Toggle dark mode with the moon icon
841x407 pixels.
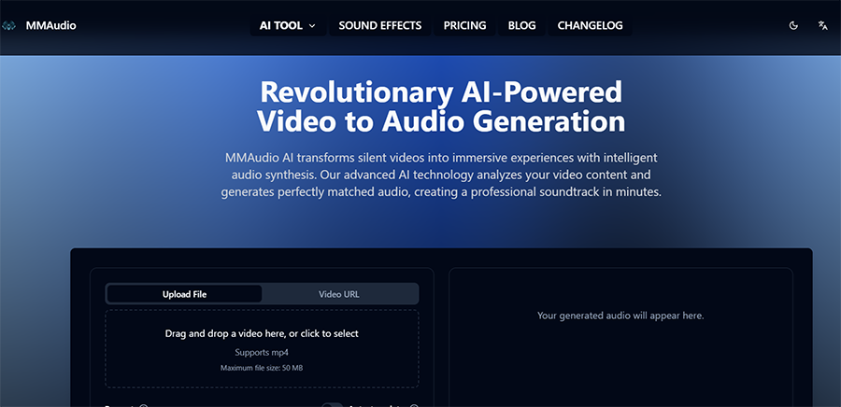point(793,26)
